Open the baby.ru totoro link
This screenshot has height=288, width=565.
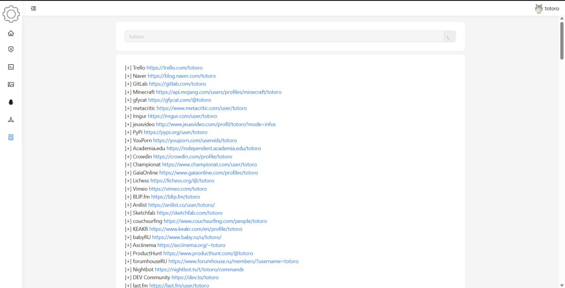point(187,237)
